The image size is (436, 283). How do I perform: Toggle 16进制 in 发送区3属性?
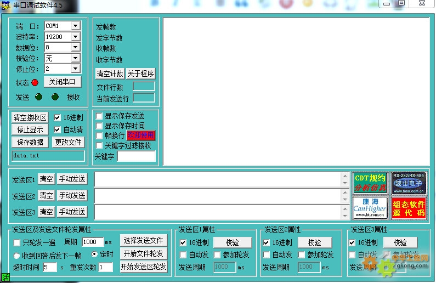point(352,242)
